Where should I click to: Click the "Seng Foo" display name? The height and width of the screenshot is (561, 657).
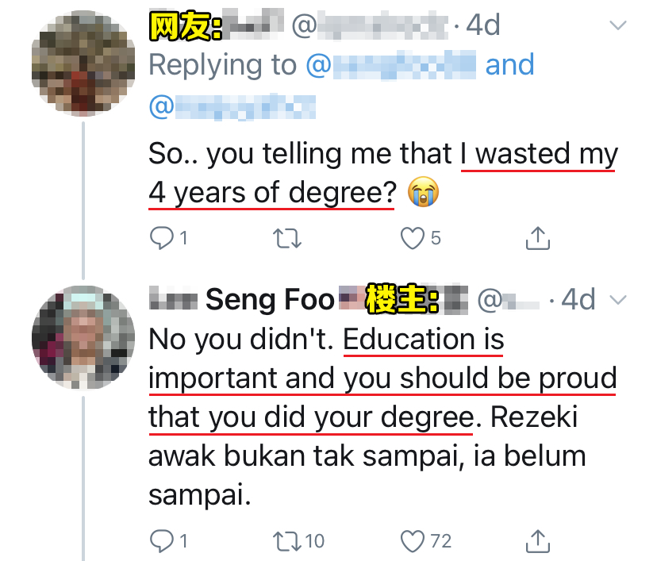270,300
